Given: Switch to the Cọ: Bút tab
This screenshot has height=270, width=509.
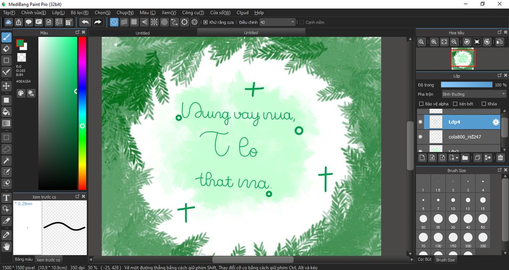Looking at the screenshot, I should 424,259.
